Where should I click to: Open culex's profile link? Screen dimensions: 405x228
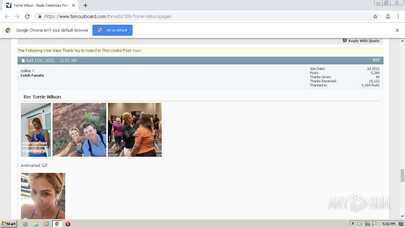26,71
